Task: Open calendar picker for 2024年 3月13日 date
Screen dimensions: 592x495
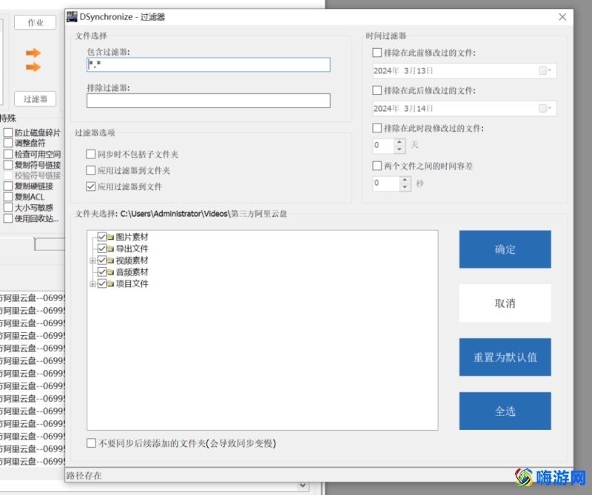Action: click(545, 70)
